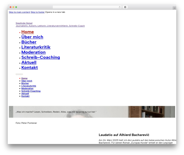Open 'Literaturkritik' in the large menu

[x=36, y=47]
